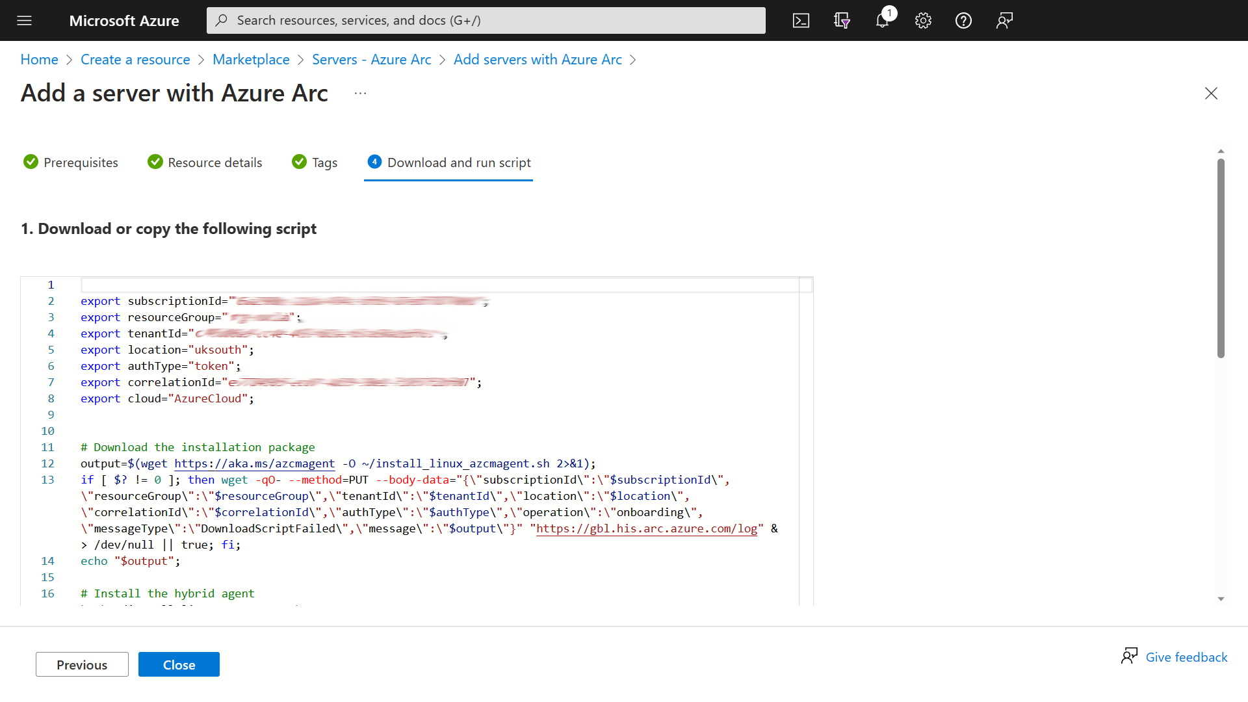Click the Servers - Azure Arc breadcrumb

[371, 59]
